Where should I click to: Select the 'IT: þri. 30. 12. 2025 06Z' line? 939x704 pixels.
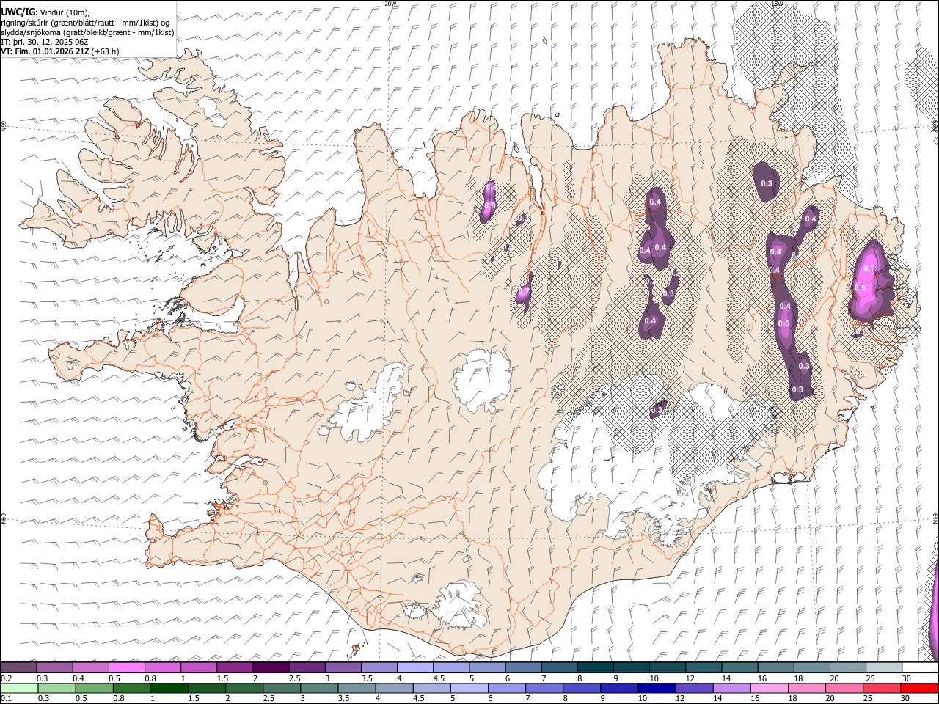click(x=44, y=42)
